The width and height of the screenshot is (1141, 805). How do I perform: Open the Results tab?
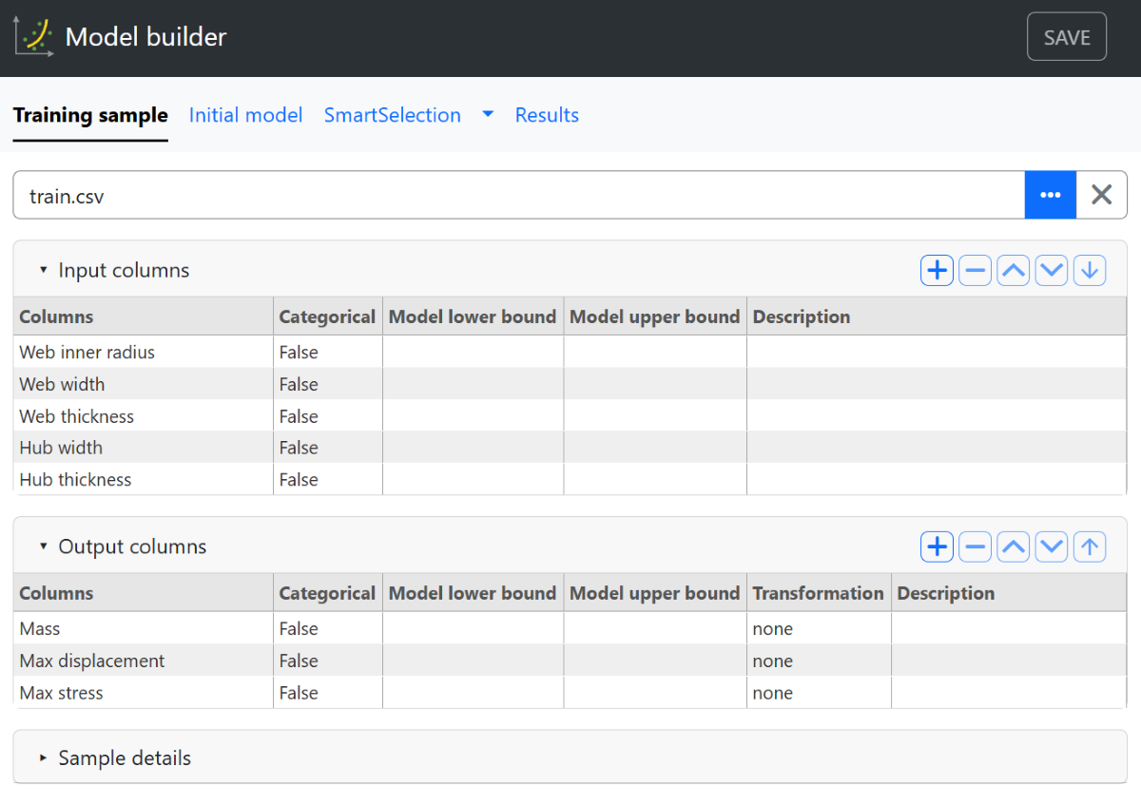[x=547, y=114]
